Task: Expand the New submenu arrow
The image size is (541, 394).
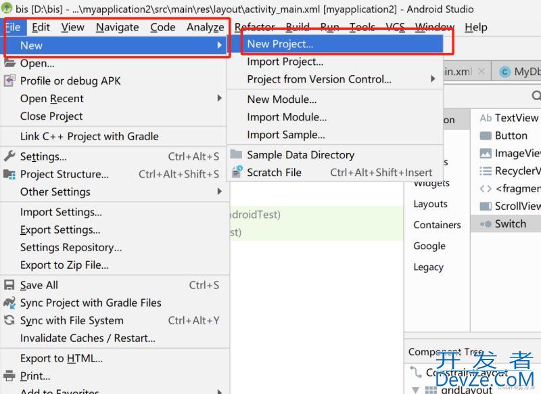Action: click(x=219, y=45)
